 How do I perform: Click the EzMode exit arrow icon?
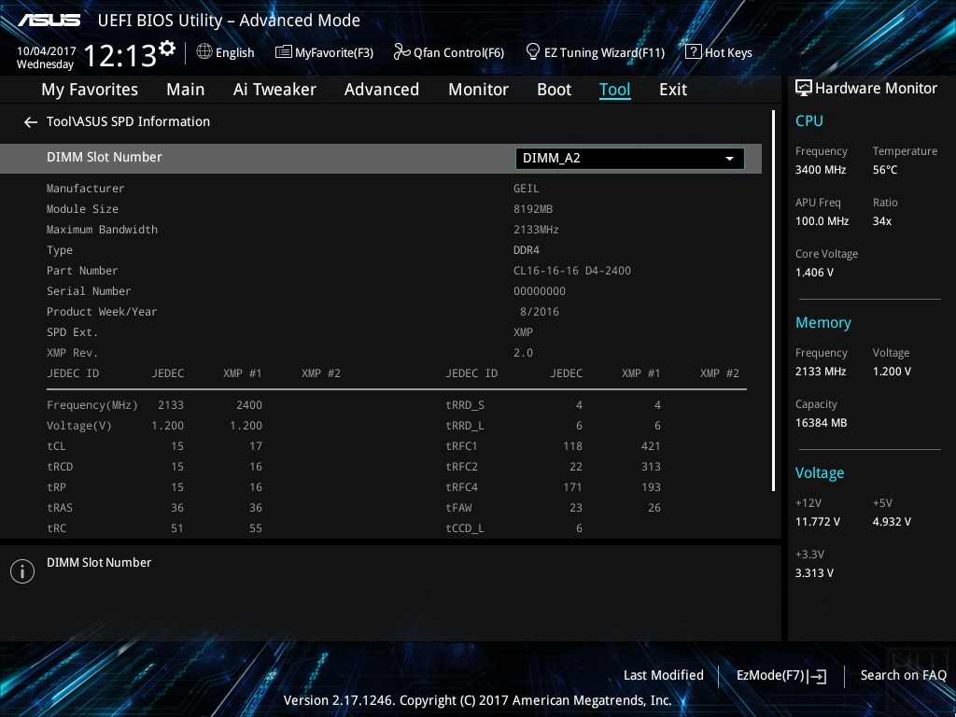click(818, 676)
